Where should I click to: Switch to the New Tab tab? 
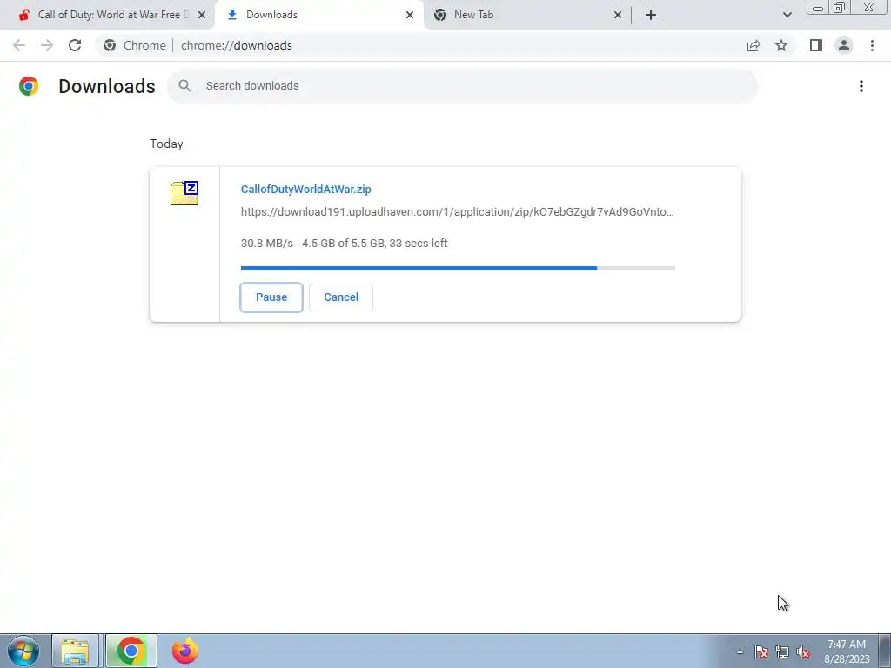coord(526,15)
